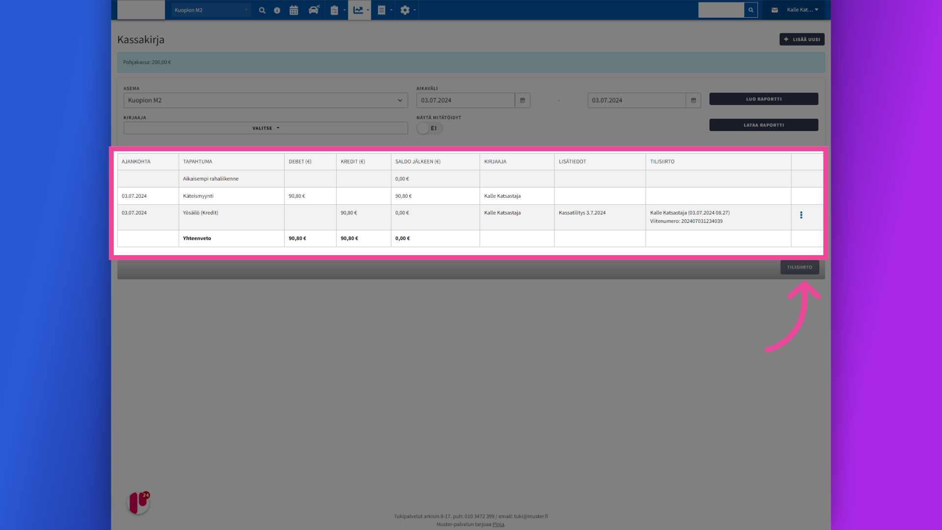
Task: Open the Kirjaaja Valitse dropdown
Action: click(265, 128)
